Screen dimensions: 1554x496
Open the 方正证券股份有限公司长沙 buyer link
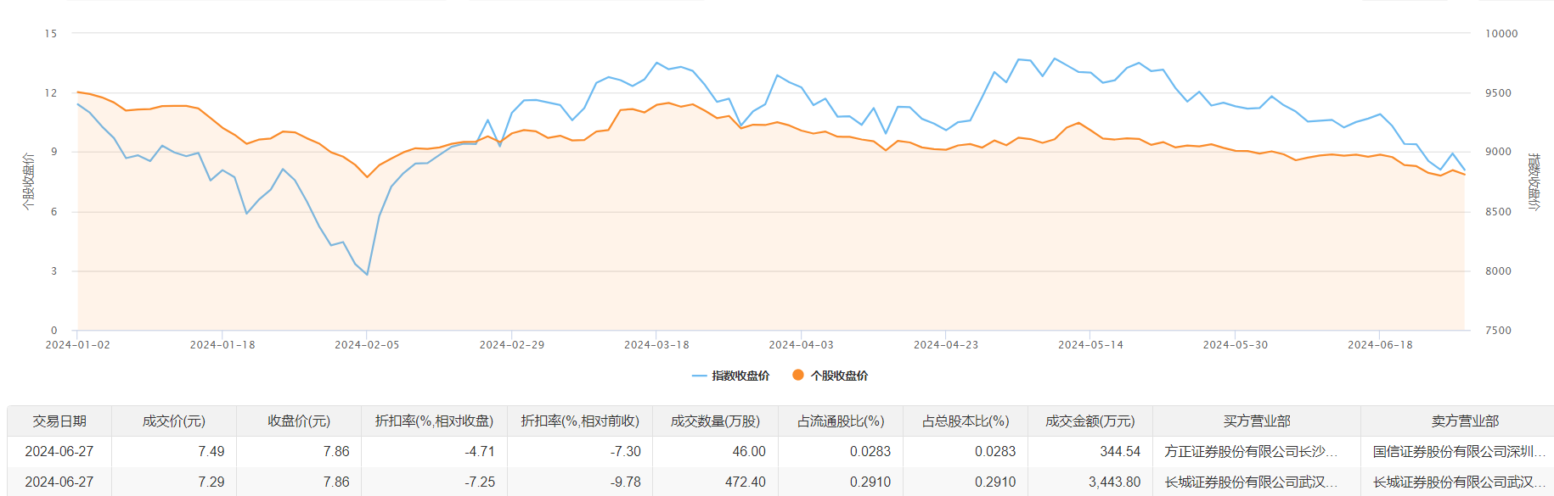tap(1251, 452)
